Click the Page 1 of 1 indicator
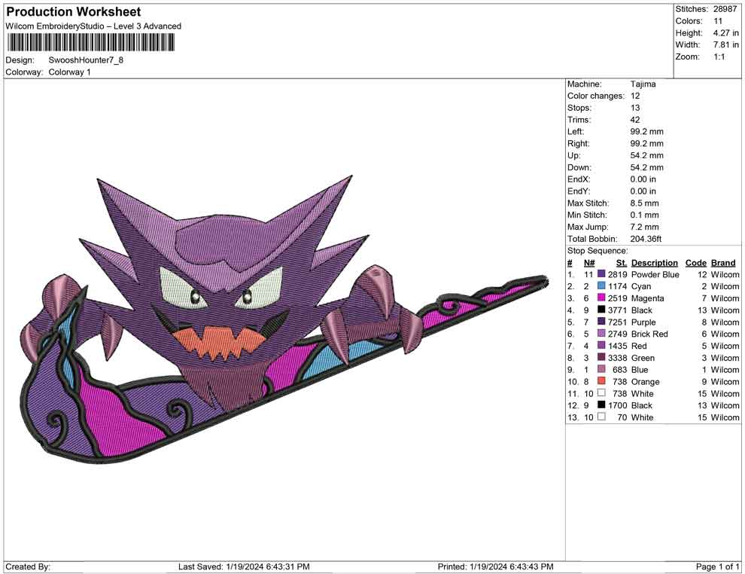The height and width of the screenshot is (574, 745). click(717, 566)
